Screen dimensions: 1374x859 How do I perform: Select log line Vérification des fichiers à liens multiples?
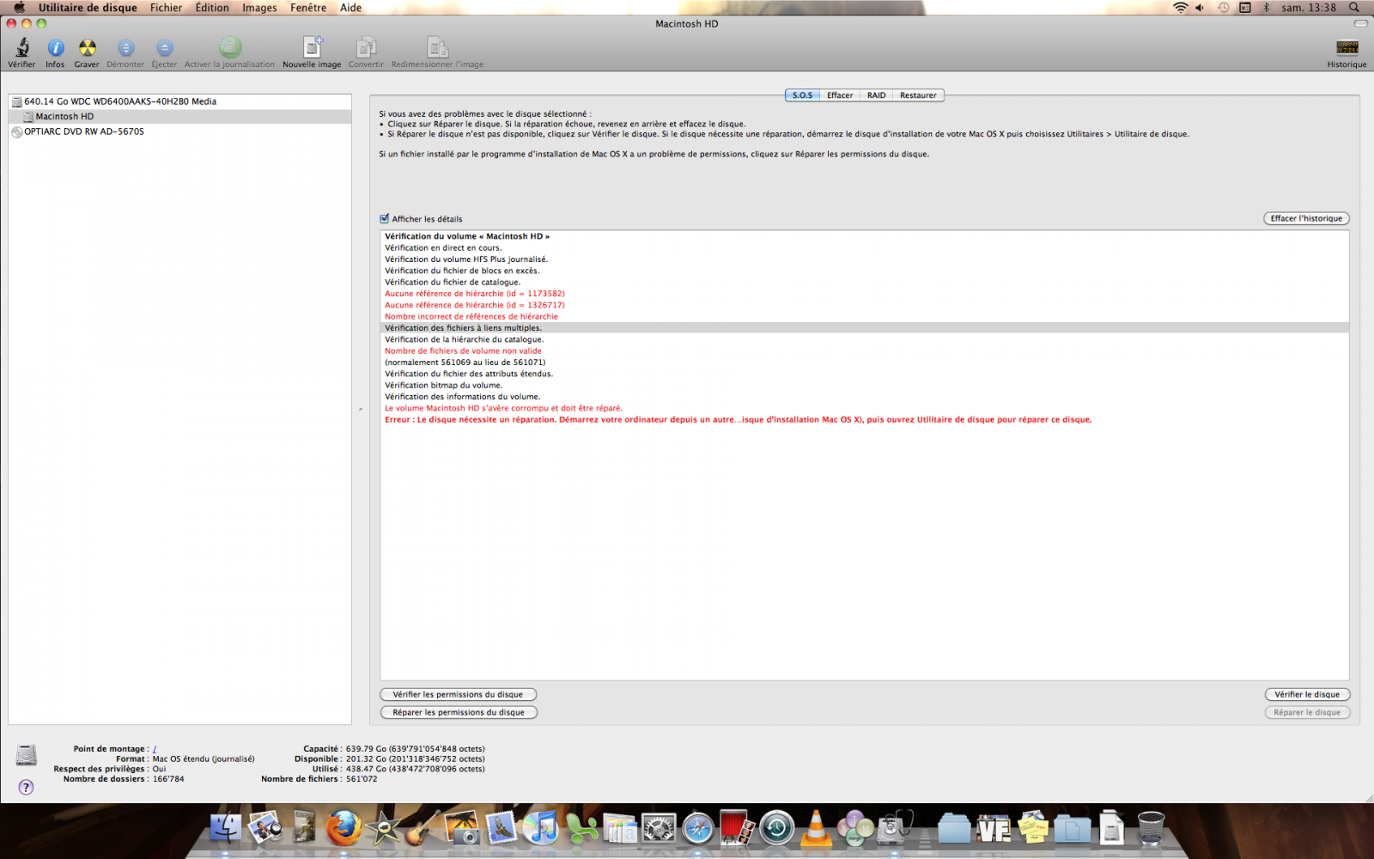pyautogui.click(x=865, y=327)
